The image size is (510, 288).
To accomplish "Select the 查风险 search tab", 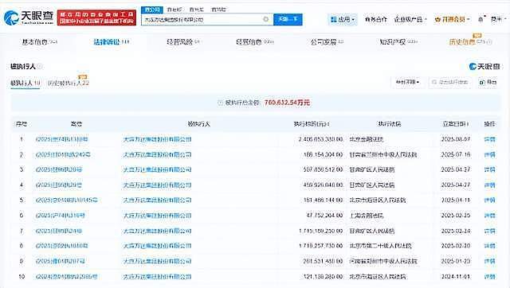I will click(x=218, y=10).
